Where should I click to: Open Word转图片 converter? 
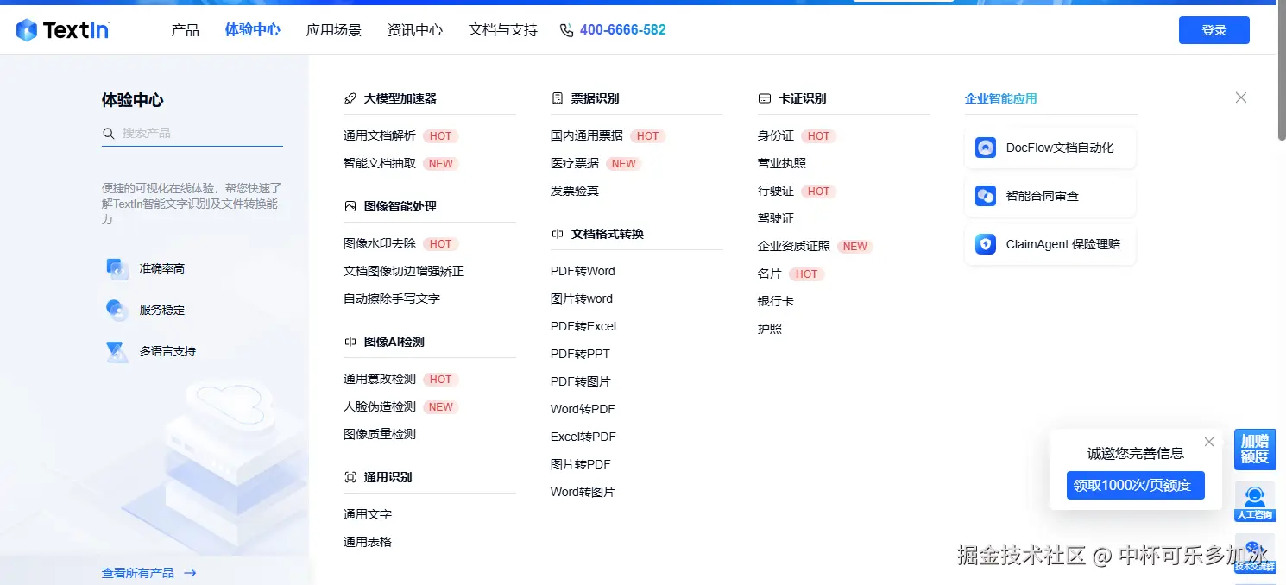[x=583, y=493]
